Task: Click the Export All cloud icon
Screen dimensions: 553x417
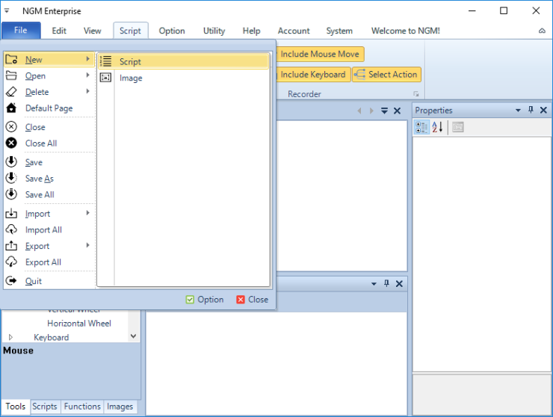Action: (11, 262)
